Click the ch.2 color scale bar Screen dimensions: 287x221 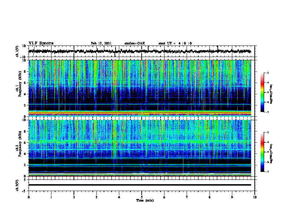[262, 152]
